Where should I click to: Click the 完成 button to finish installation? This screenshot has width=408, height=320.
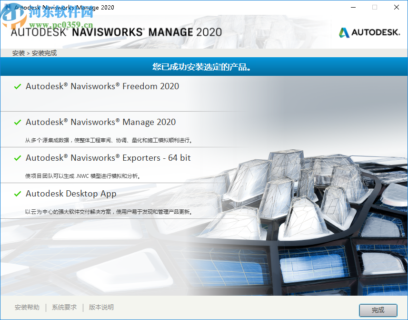point(378,310)
